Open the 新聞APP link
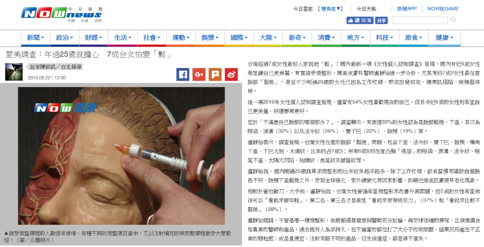The image size is (484, 247). coord(407,9)
